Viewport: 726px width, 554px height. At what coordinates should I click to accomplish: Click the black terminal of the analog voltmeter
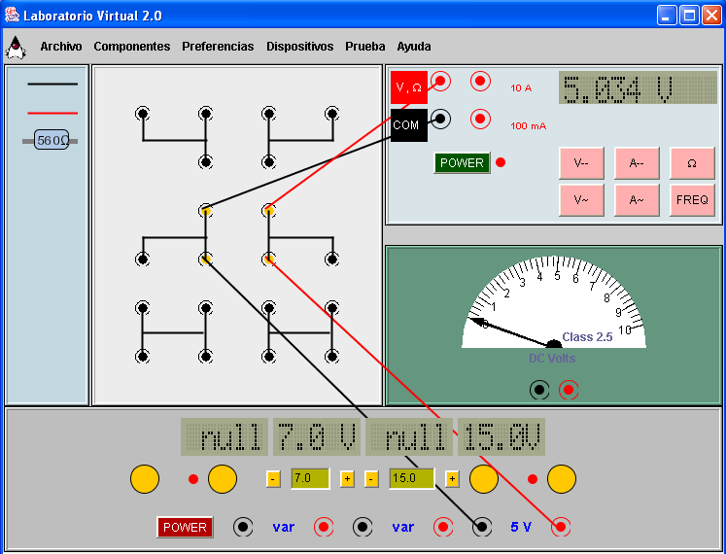pyautogui.click(x=538, y=390)
